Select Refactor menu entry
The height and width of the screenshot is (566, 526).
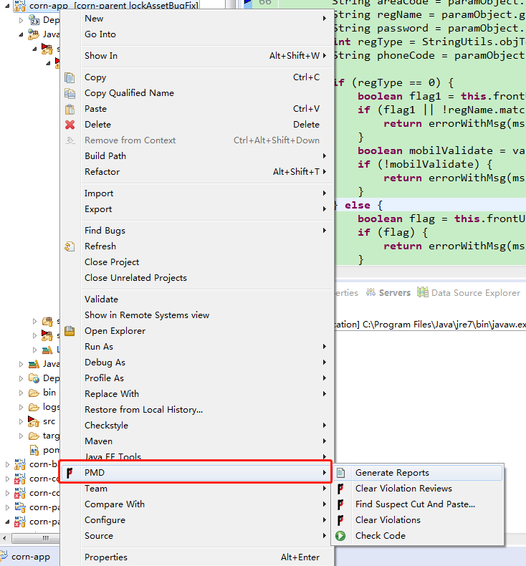click(x=196, y=172)
